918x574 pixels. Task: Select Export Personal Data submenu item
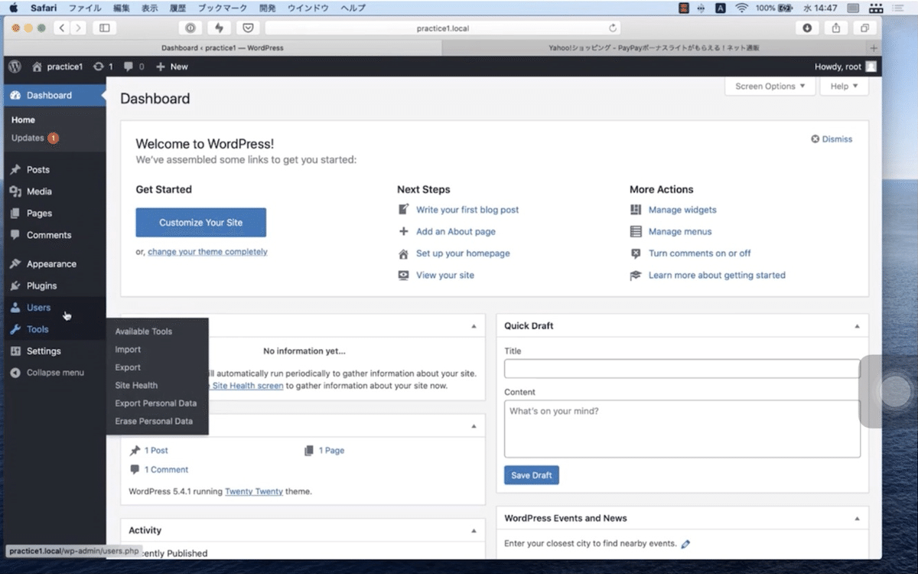[x=156, y=403]
